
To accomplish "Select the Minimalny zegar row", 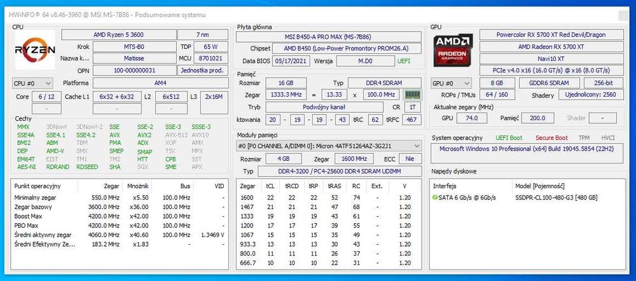I will pos(120,198).
